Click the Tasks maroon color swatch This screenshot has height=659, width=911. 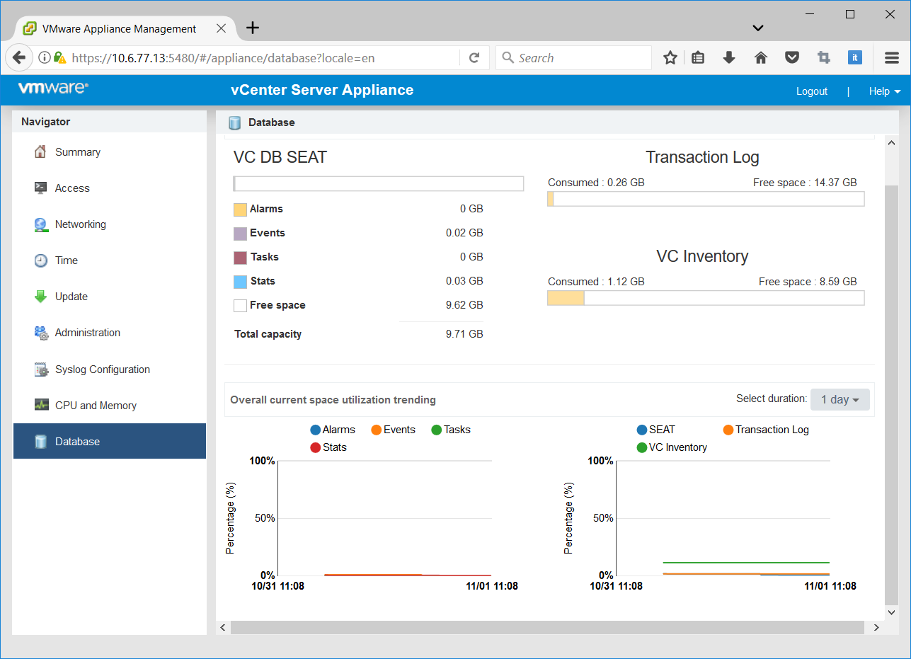tap(240, 258)
